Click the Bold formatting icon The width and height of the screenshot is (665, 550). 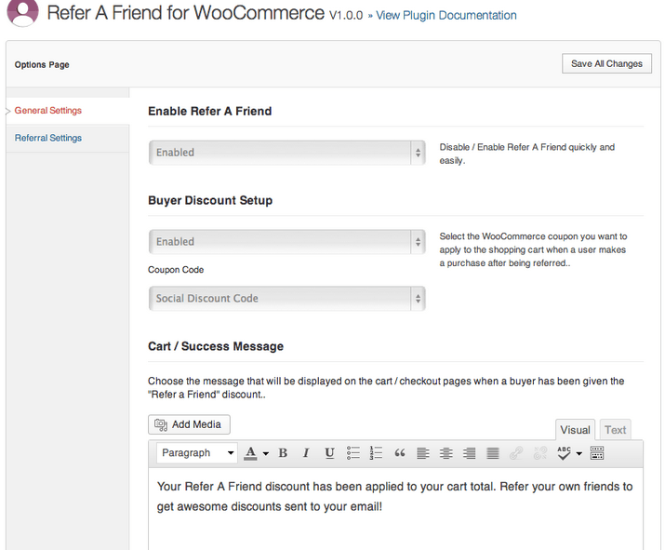283,453
